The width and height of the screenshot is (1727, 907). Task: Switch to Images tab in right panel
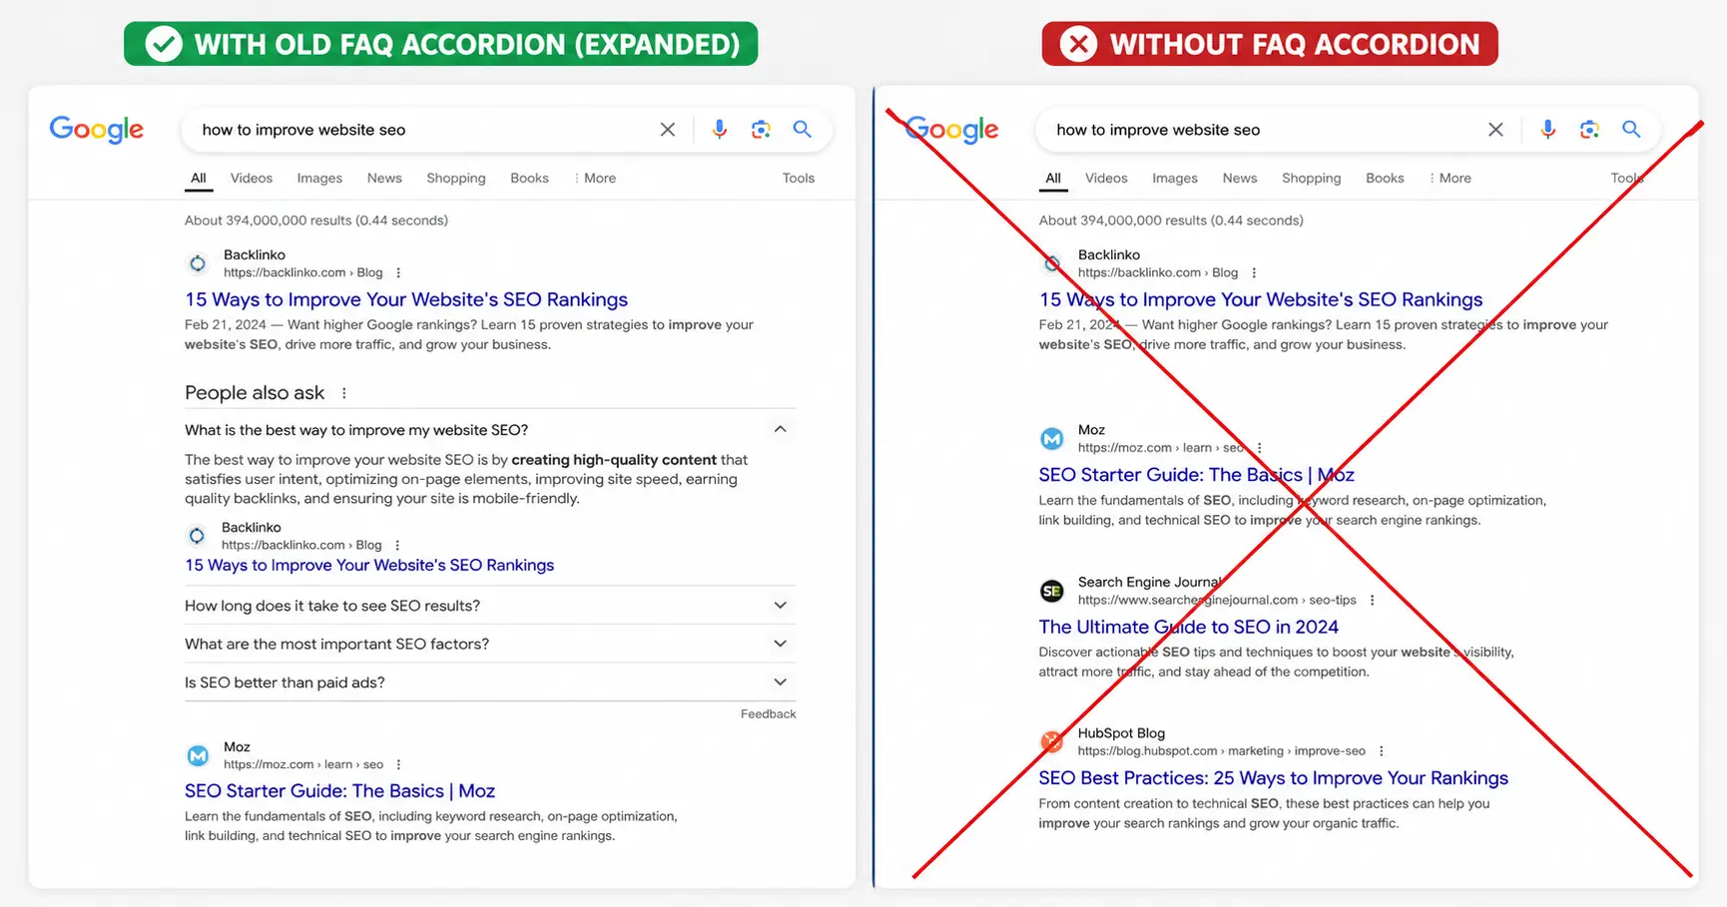(x=1175, y=178)
